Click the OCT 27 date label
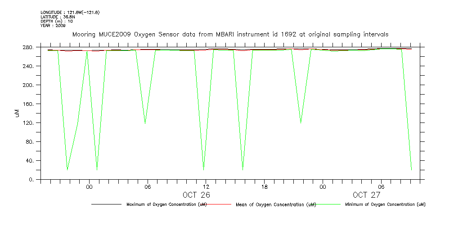 (x=367, y=195)
